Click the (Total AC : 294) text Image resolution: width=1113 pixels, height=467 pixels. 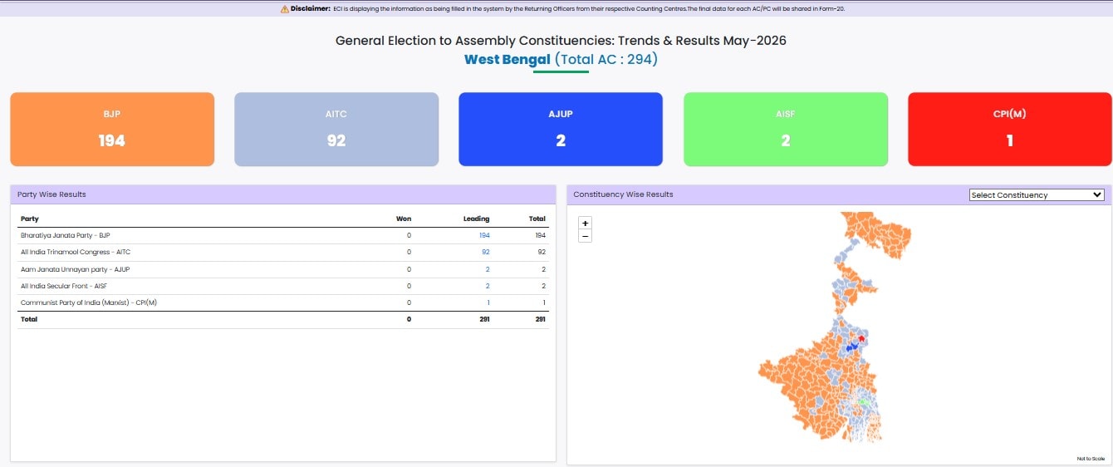click(606, 59)
